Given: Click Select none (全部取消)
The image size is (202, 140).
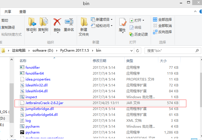Looking at the screenshot, I should click(162, 26).
